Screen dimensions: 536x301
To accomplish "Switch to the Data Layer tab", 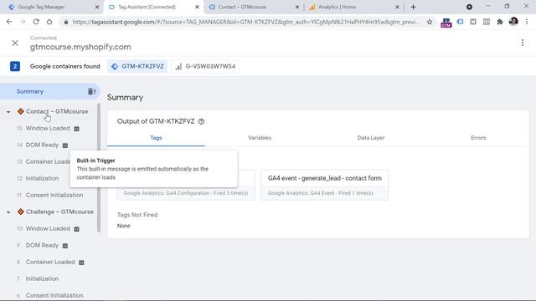I will 371,138.
